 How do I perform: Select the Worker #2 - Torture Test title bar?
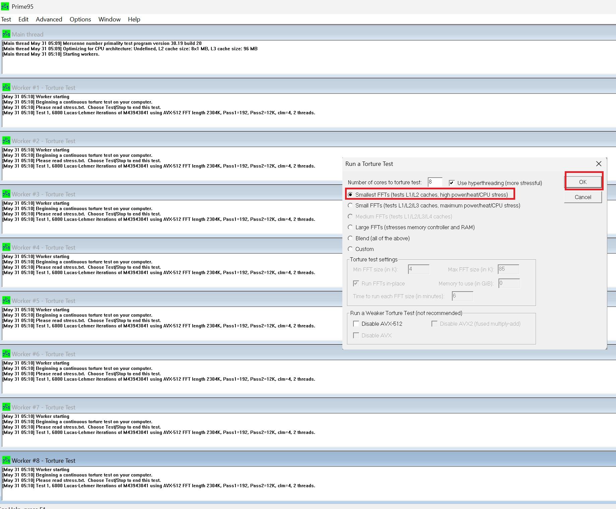pyautogui.click(x=308, y=141)
